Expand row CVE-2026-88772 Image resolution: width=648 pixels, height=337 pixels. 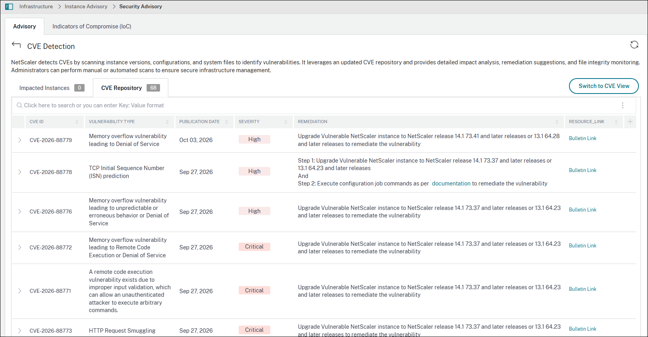coord(19,247)
